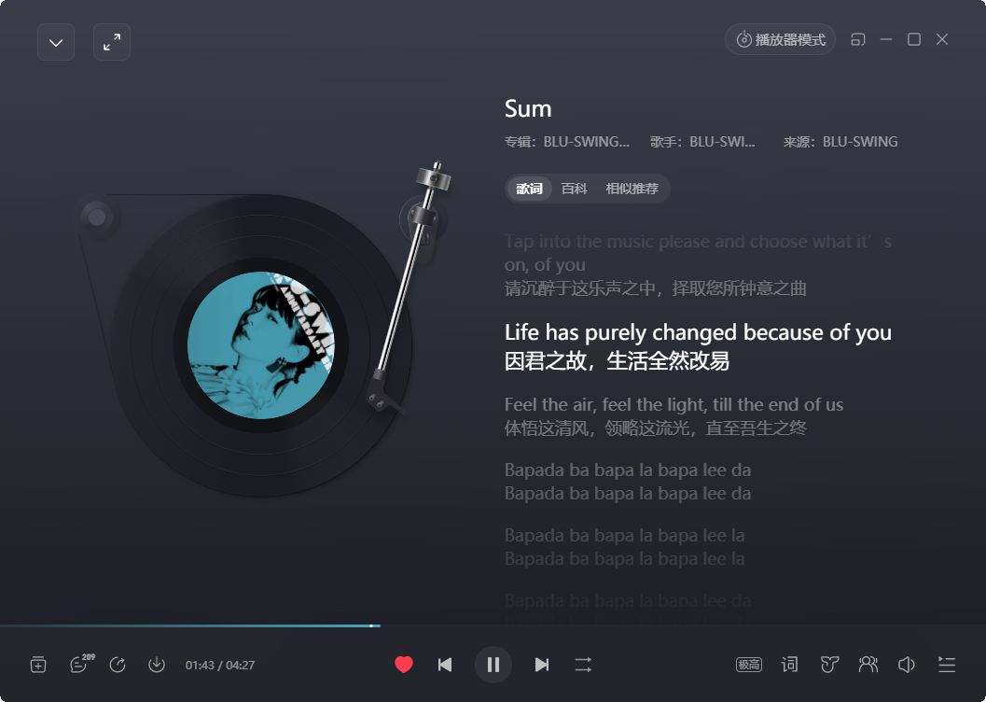Image resolution: width=986 pixels, height=702 pixels.
Task: Open the comments with 209 badge
Action: point(80,664)
